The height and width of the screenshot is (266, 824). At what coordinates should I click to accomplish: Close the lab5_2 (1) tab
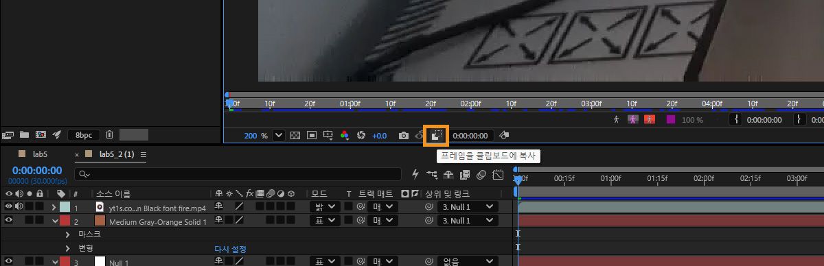point(77,155)
